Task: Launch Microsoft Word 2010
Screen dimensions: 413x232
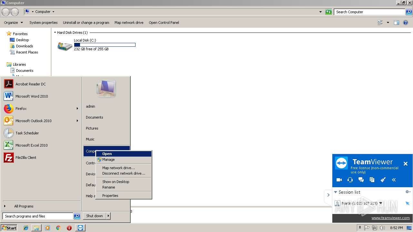Action: (x=41, y=96)
